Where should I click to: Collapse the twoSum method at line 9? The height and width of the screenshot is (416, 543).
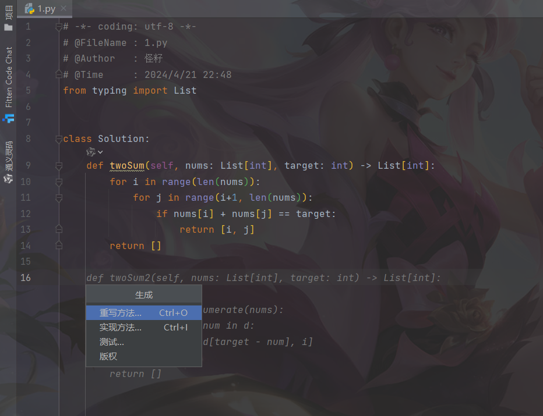pos(58,166)
